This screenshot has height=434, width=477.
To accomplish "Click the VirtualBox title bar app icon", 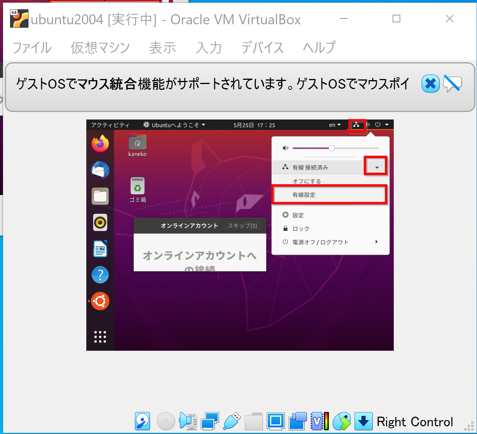I will pyautogui.click(x=19, y=19).
